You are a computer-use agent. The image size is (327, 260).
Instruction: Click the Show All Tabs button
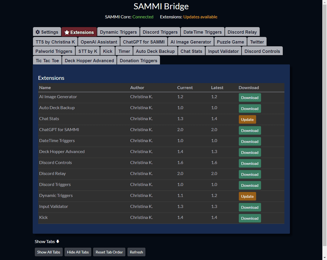point(48,252)
